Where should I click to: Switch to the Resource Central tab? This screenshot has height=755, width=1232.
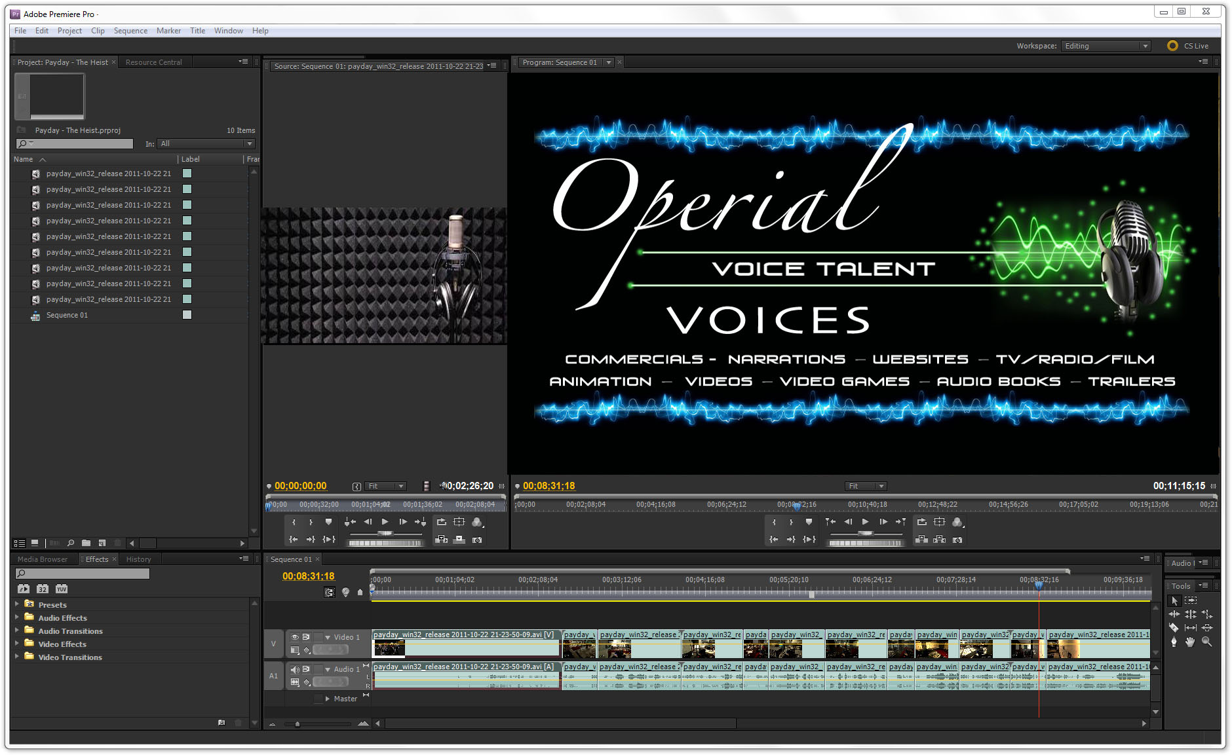point(154,62)
